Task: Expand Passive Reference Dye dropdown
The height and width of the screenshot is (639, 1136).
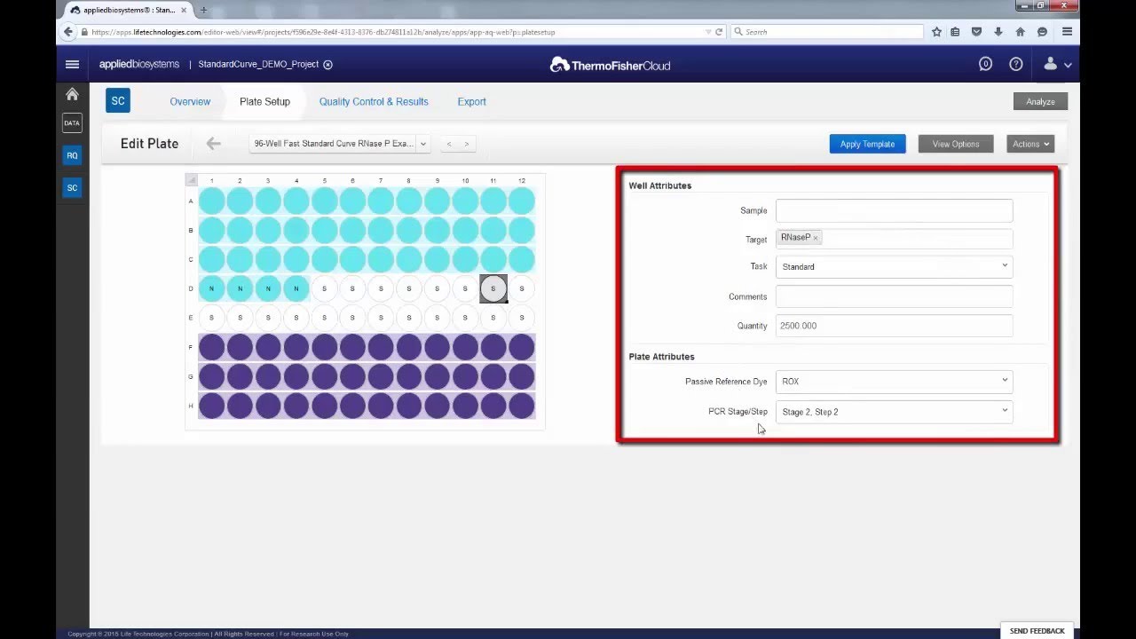Action: pos(894,382)
